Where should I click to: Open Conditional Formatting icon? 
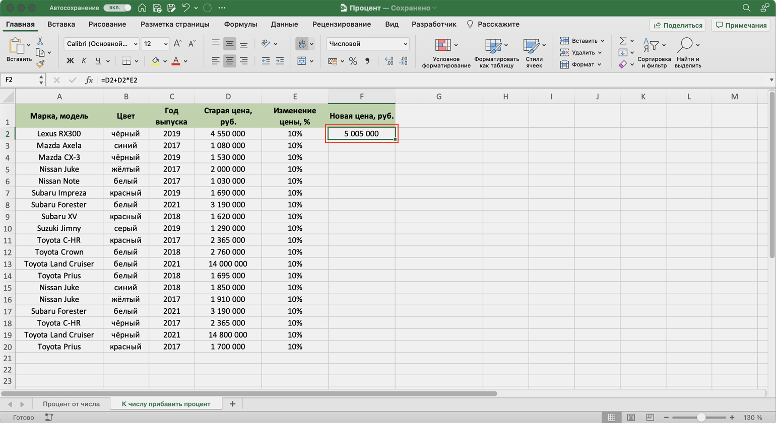(x=443, y=45)
